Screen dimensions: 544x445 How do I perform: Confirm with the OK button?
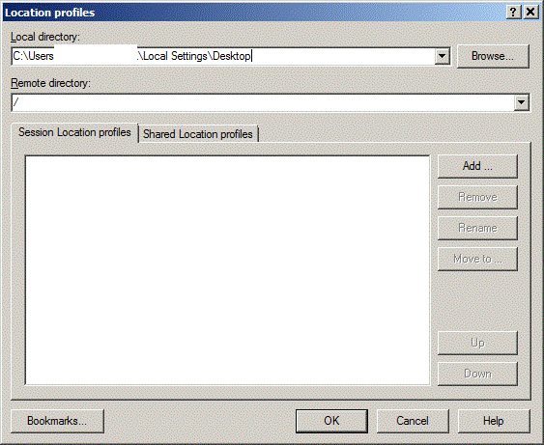(331, 421)
